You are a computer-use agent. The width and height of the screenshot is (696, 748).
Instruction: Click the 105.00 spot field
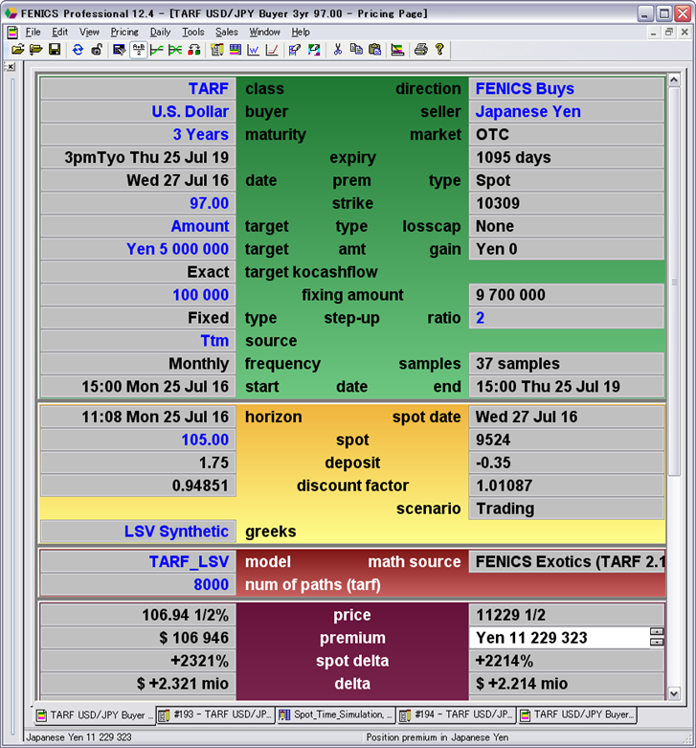[x=138, y=440]
